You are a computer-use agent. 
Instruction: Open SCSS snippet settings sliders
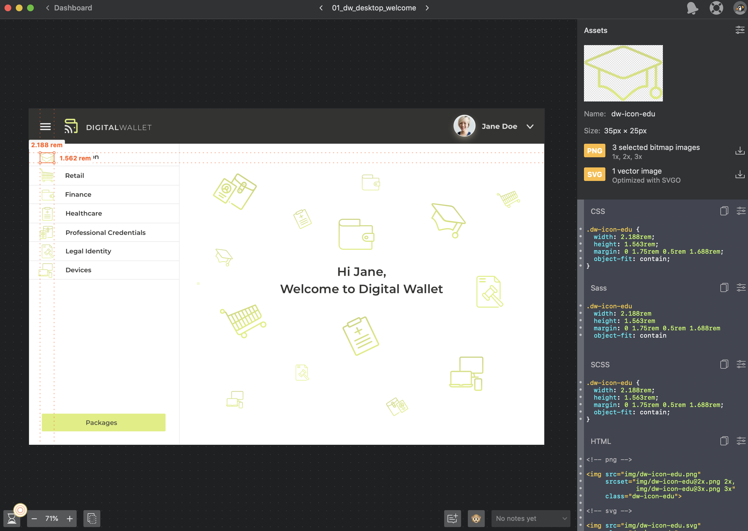click(741, 364)
